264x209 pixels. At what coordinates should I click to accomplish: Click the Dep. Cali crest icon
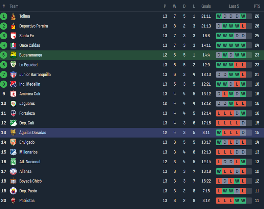pos(13,123)
